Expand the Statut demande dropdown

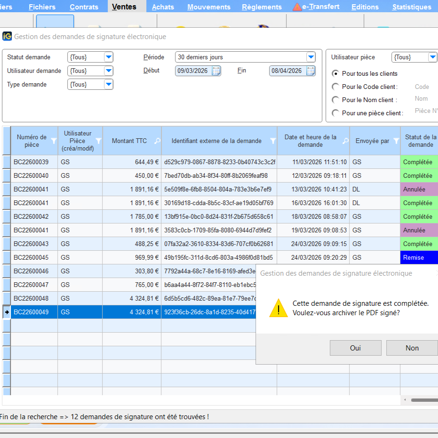[108, 57]
